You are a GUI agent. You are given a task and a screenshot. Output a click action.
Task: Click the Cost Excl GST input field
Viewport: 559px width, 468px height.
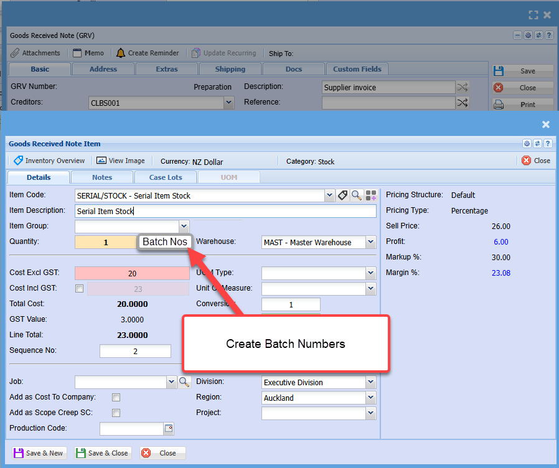132,273
